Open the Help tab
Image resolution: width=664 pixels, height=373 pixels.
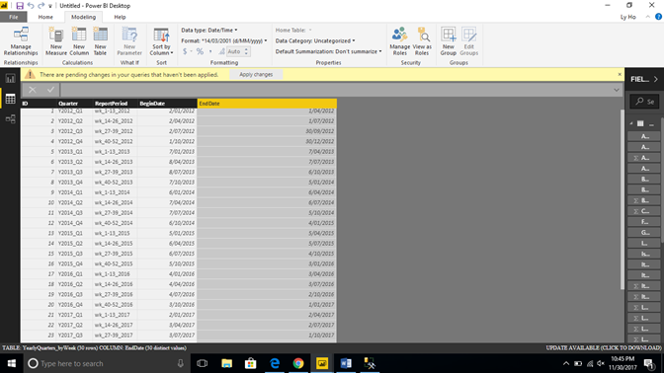(x=120, y=17)
